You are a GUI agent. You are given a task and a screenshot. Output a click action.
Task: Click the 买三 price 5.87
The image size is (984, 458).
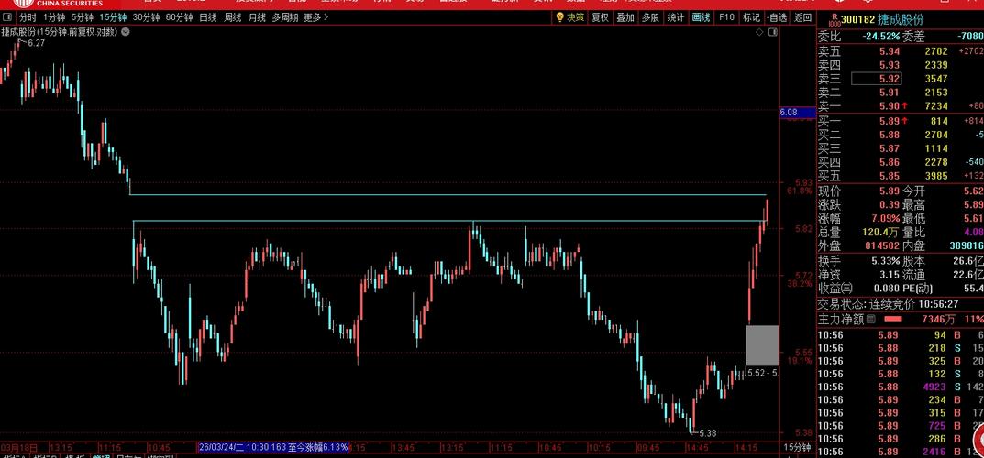pos(890,148)
